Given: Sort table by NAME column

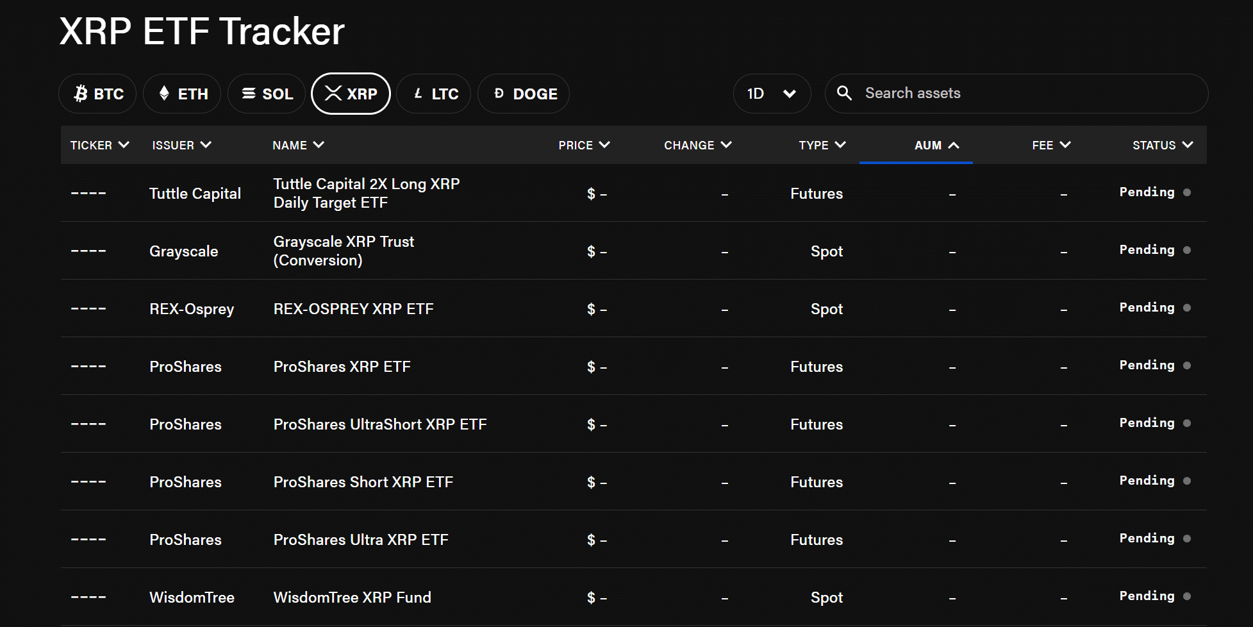Looking at the screenshot, I should [x=298, y=145].
